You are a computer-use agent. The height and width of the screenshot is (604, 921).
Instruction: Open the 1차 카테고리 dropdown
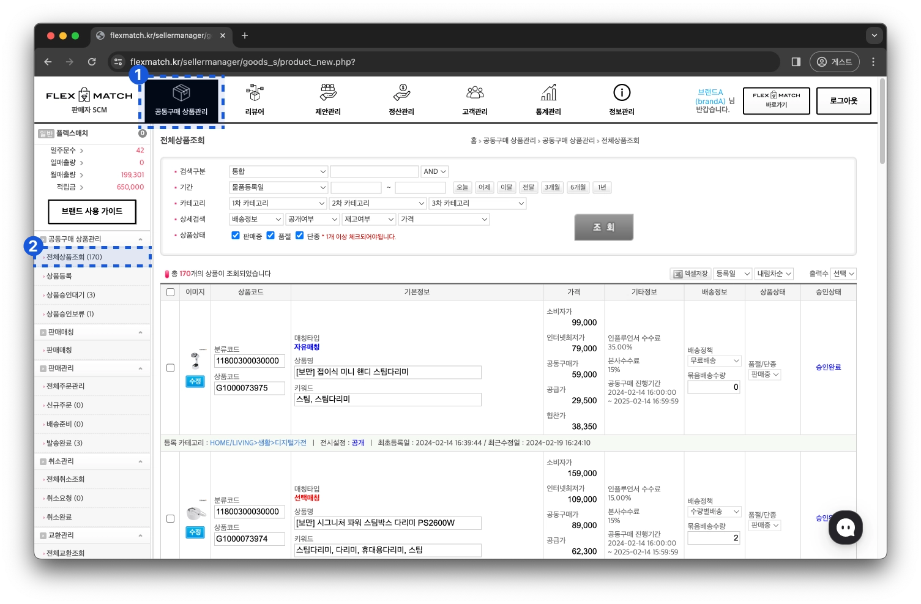[278, 203]
